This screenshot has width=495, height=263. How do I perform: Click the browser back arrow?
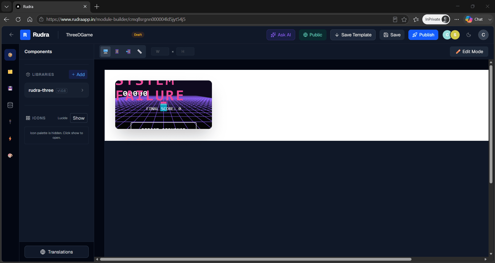click(7, 19)
